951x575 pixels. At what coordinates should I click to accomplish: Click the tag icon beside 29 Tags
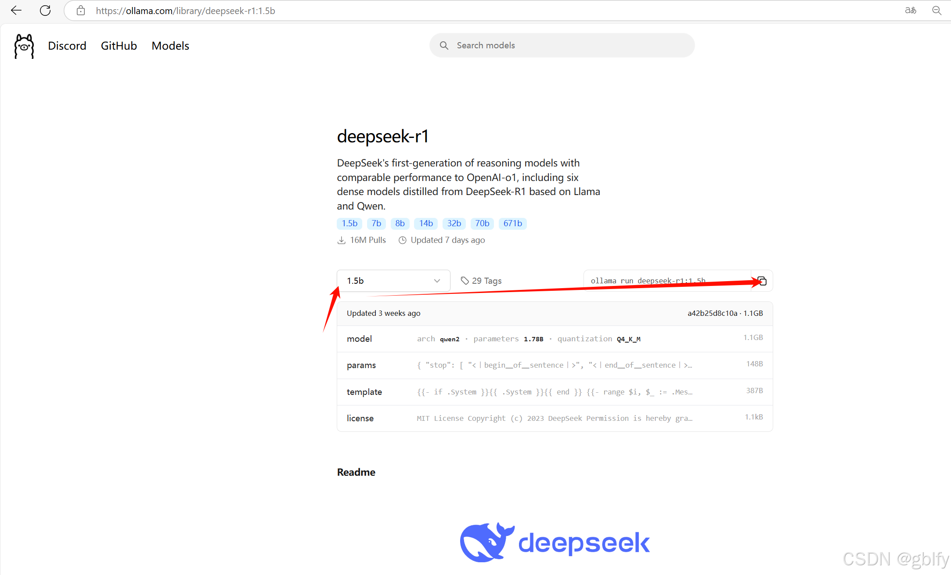(465, 280)
